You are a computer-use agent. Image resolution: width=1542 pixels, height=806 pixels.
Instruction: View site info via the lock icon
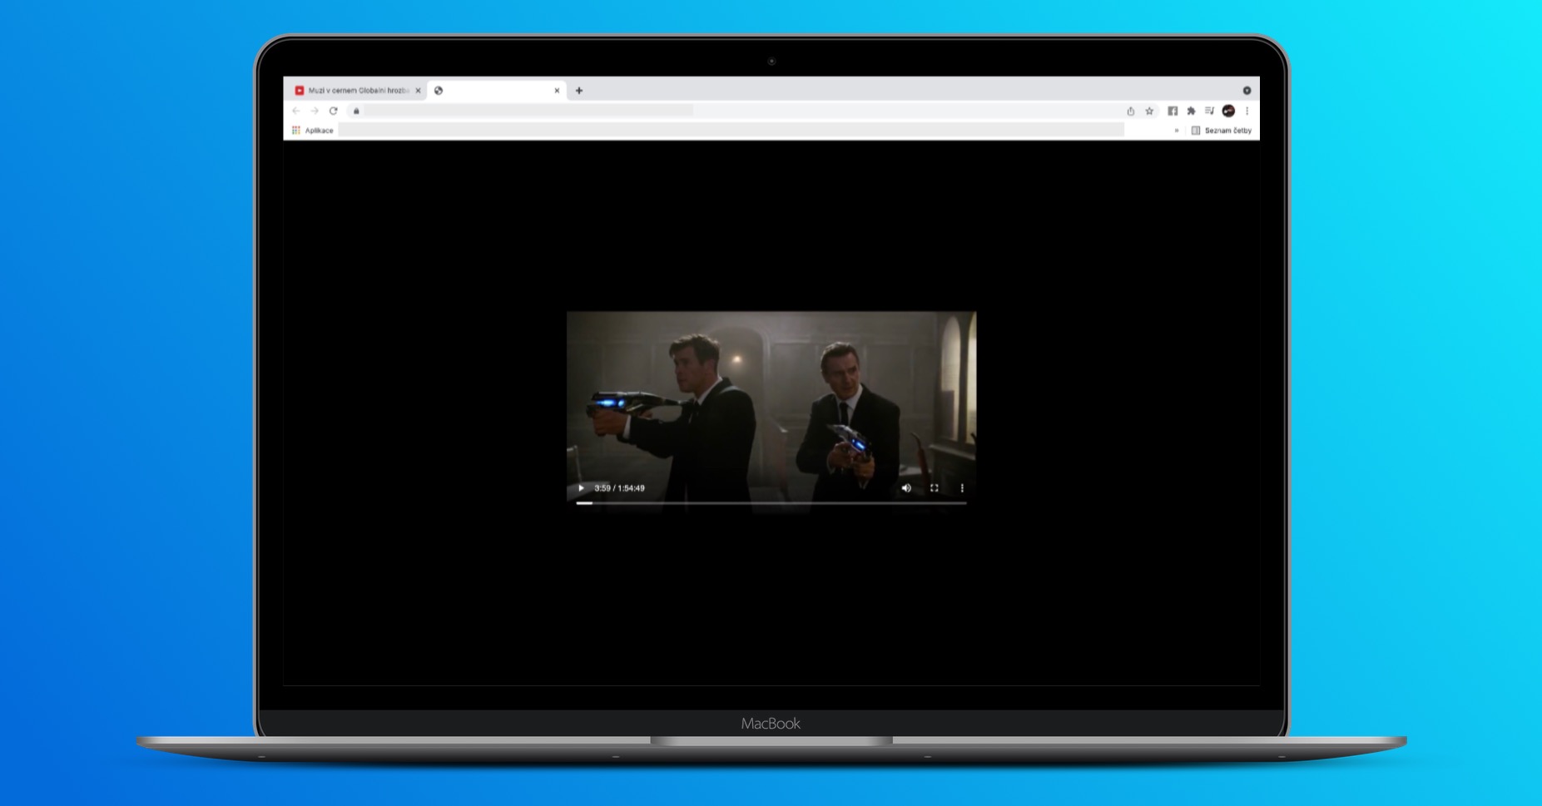[356, 111]
